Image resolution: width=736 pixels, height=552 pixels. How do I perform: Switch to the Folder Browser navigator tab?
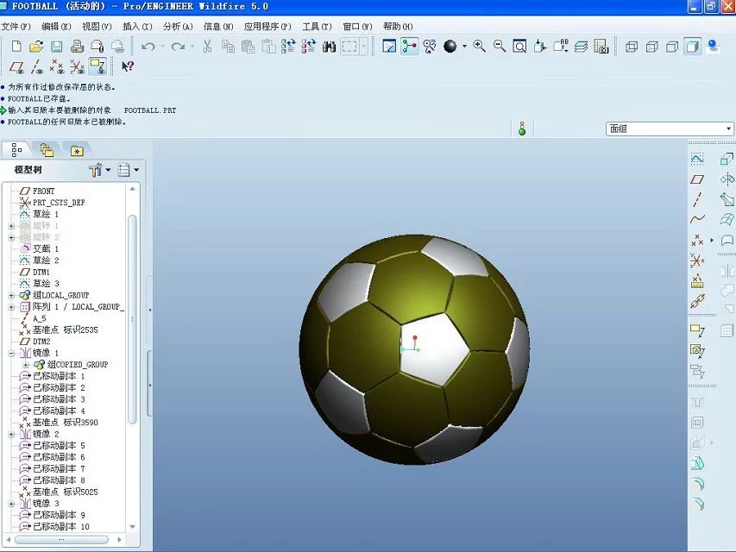point(47,150)
